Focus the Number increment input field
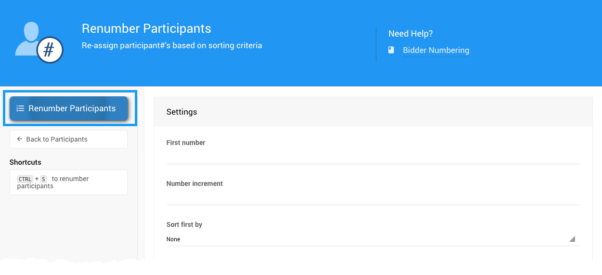Viewport: 602px width, 275px height. coord(372,197)
